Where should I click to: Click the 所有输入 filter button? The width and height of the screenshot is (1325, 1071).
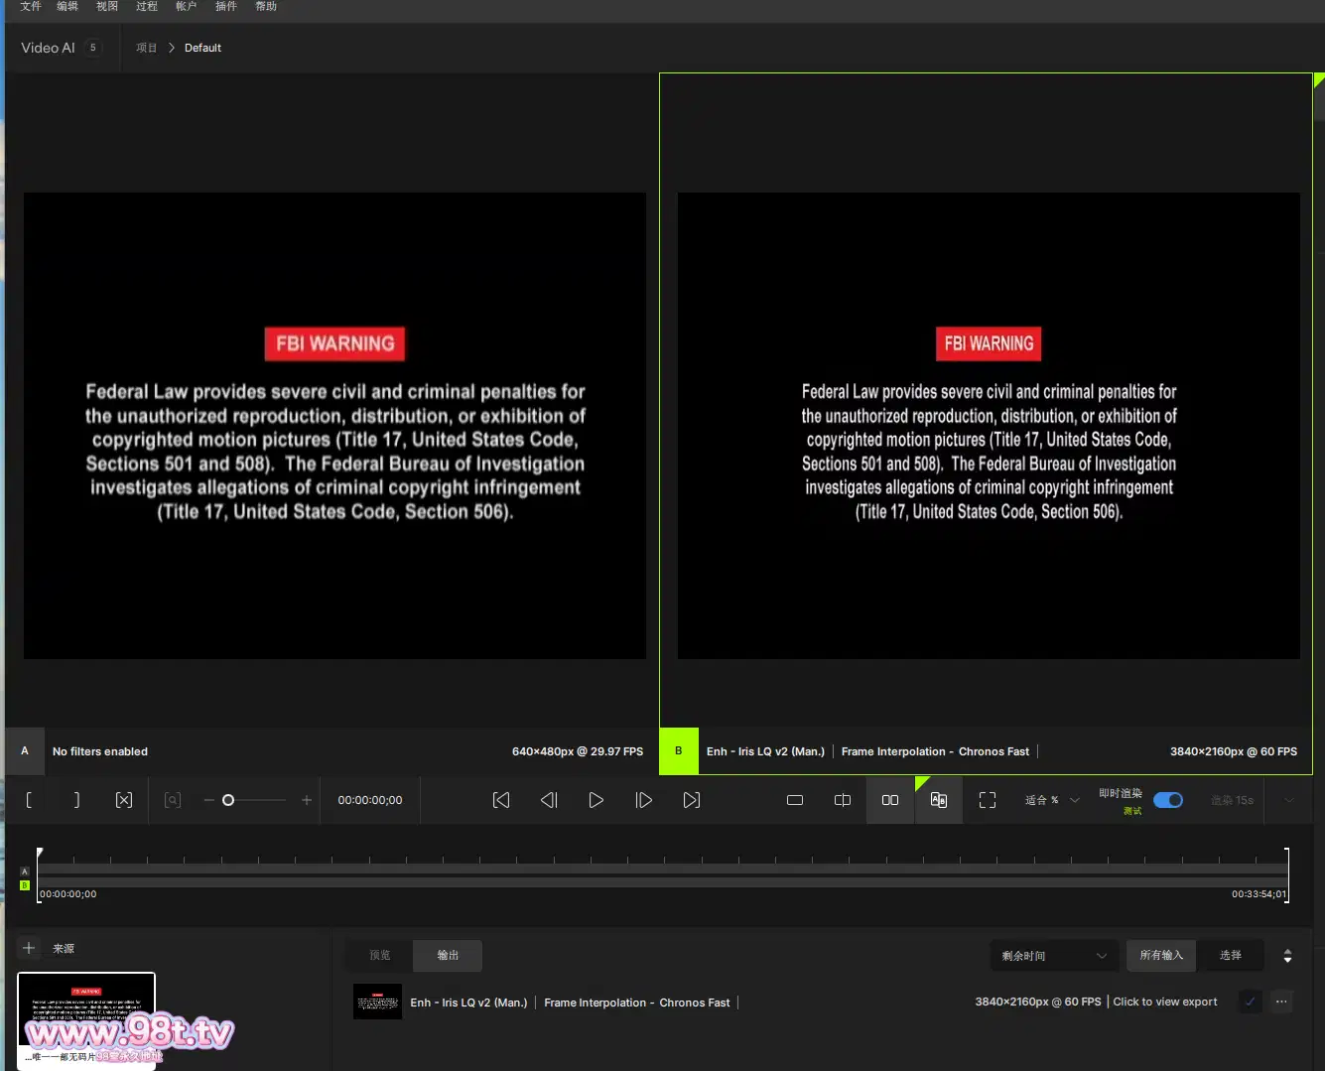tap(1161, 955)
